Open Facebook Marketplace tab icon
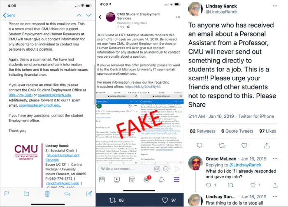The width and height of the screenshot is (288, 207). 132,179
